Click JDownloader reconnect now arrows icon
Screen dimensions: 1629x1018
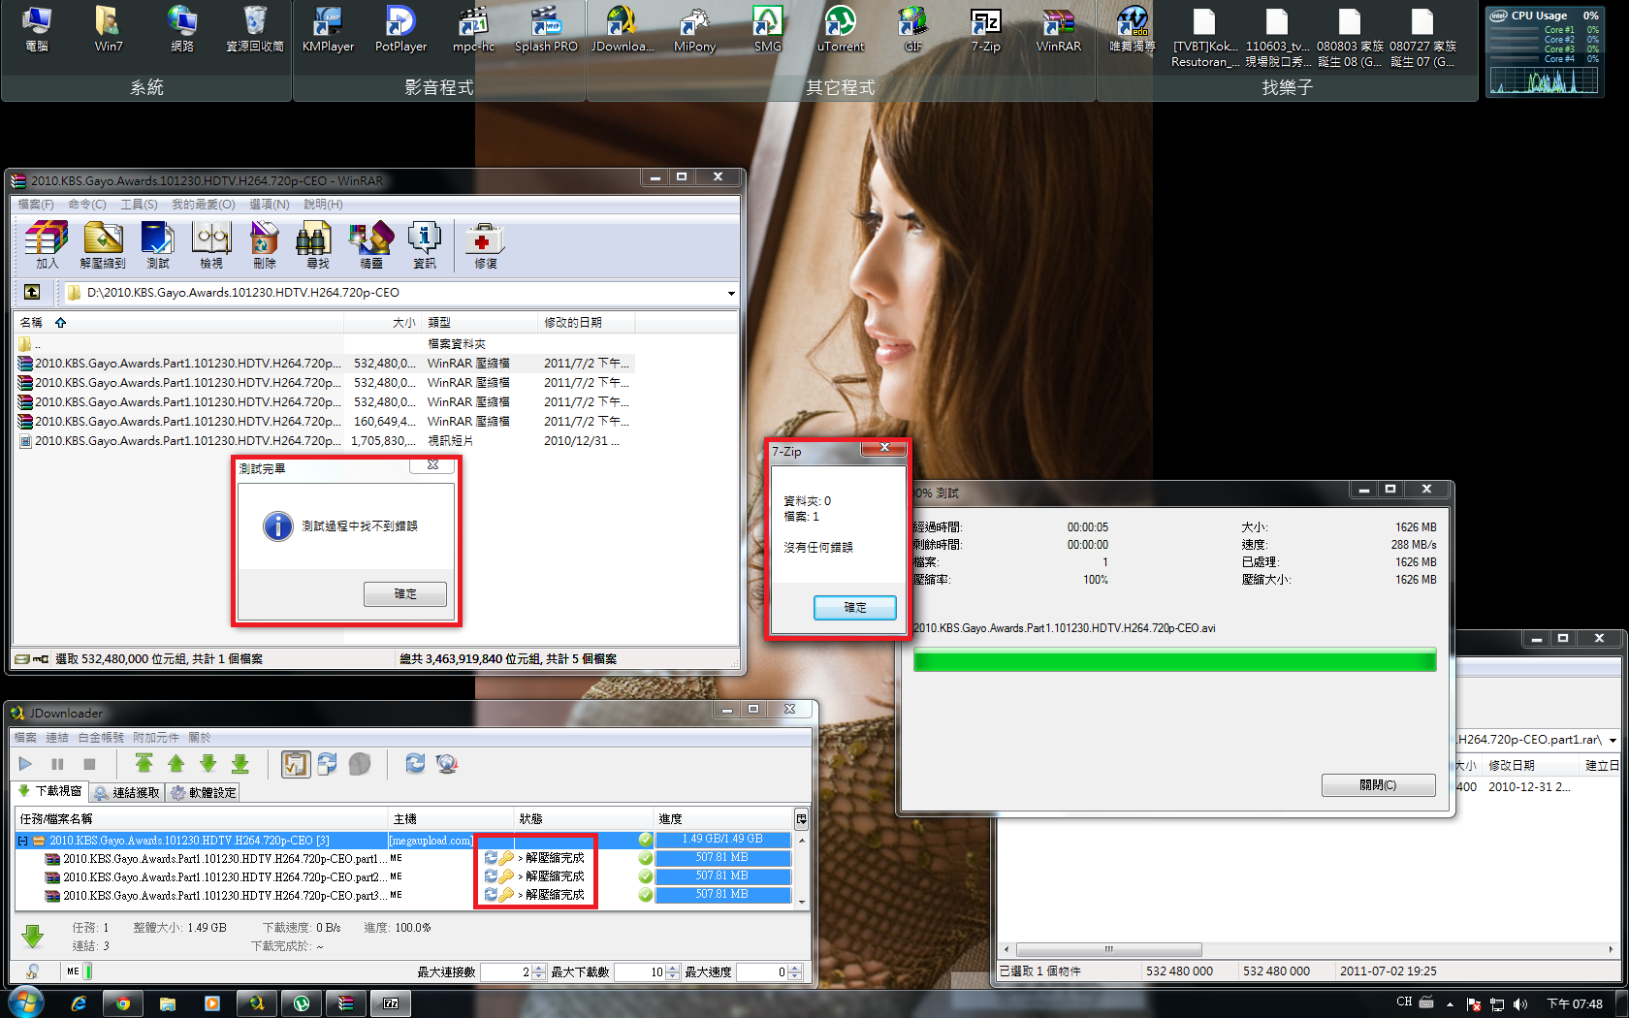coord(415,764)
